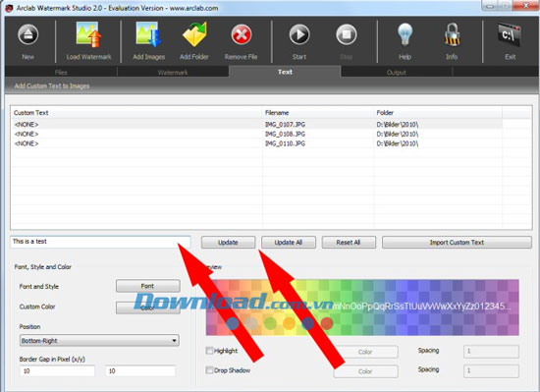Viewport: 540px width, 392px height.
Task: Click the text preview image
Action: click(362, 308)
